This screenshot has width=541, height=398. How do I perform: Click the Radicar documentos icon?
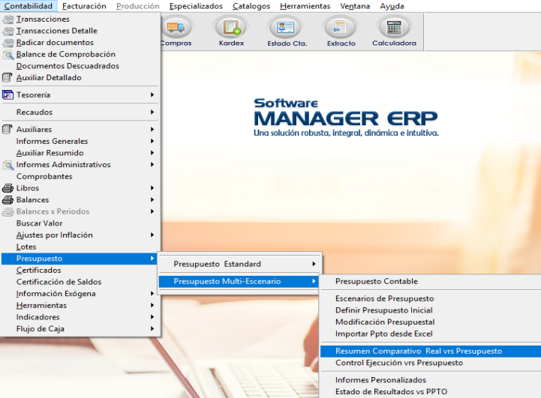click(x=8, y=43)
